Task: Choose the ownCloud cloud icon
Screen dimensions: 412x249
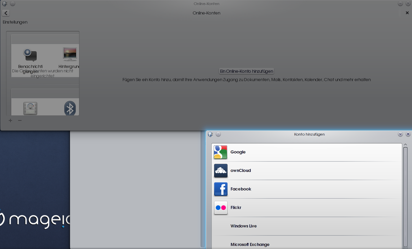Action: 220,171
